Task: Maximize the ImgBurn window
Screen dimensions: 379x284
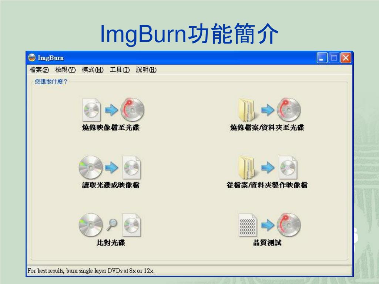Action: pyautogui.click(x=334, y=58)
